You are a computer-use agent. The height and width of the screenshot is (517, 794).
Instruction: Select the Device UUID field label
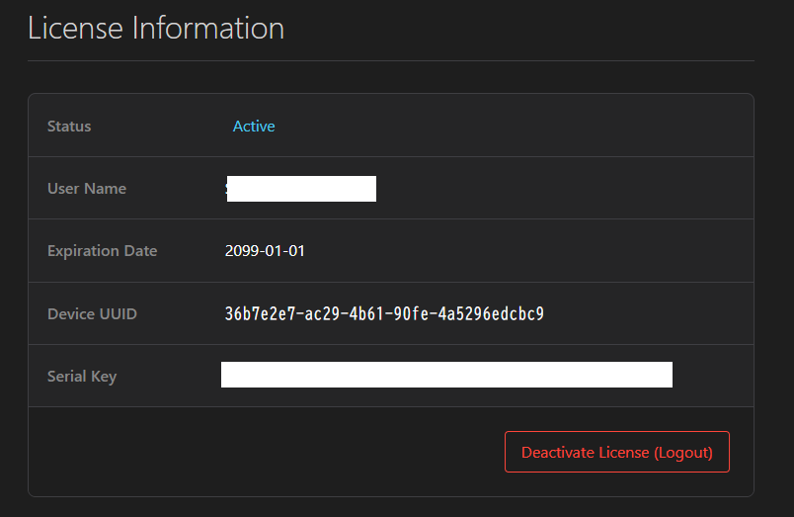point(92,314)
